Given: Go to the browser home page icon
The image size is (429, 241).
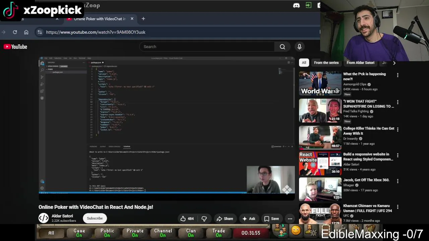Looking at the screenshot, I should 26,32.
